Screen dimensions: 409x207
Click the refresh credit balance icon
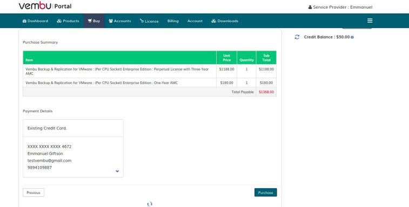[297, 37]
